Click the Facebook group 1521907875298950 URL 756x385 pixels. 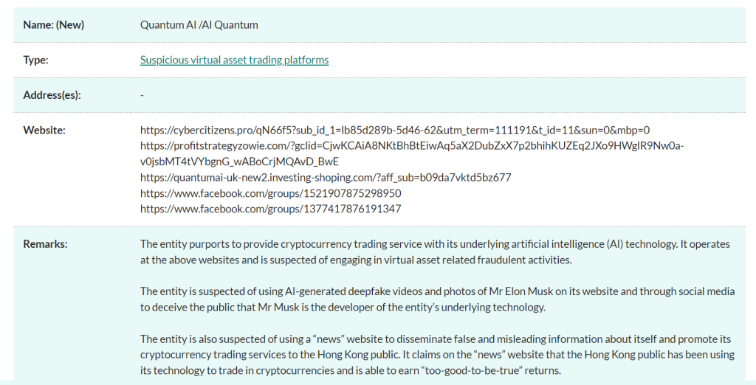coord(270,193)
